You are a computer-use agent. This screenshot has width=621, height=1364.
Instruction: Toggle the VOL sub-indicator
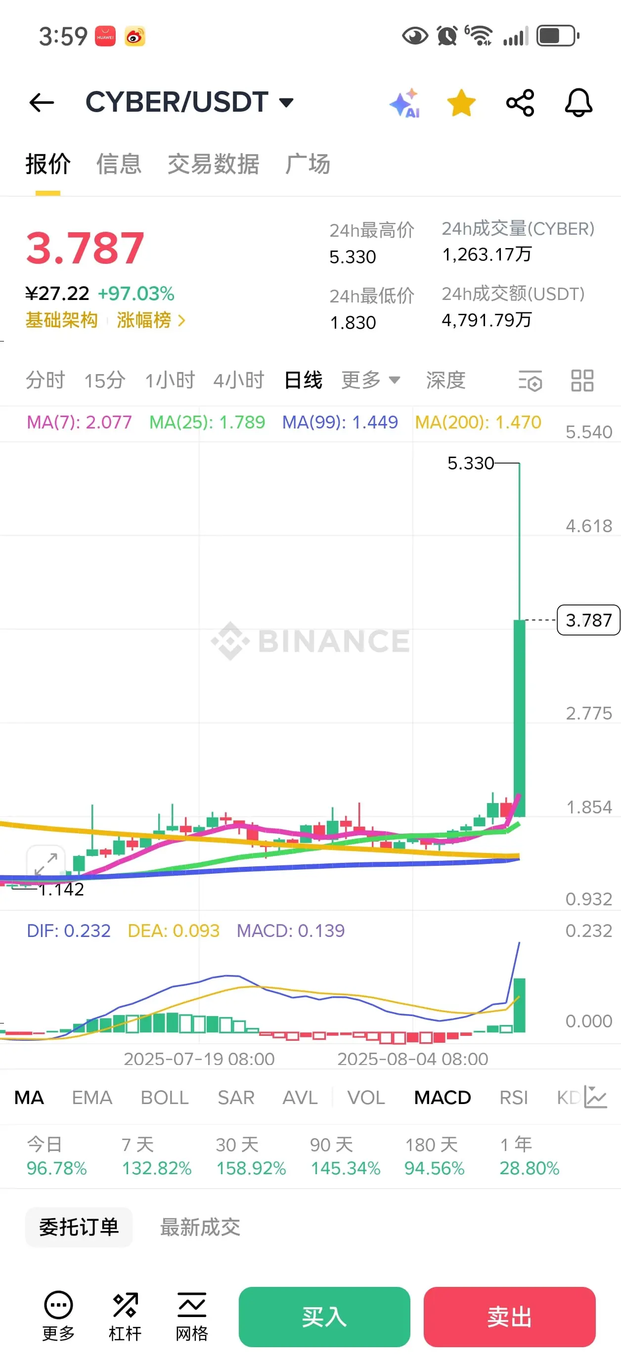click(x=366, y=1097)
